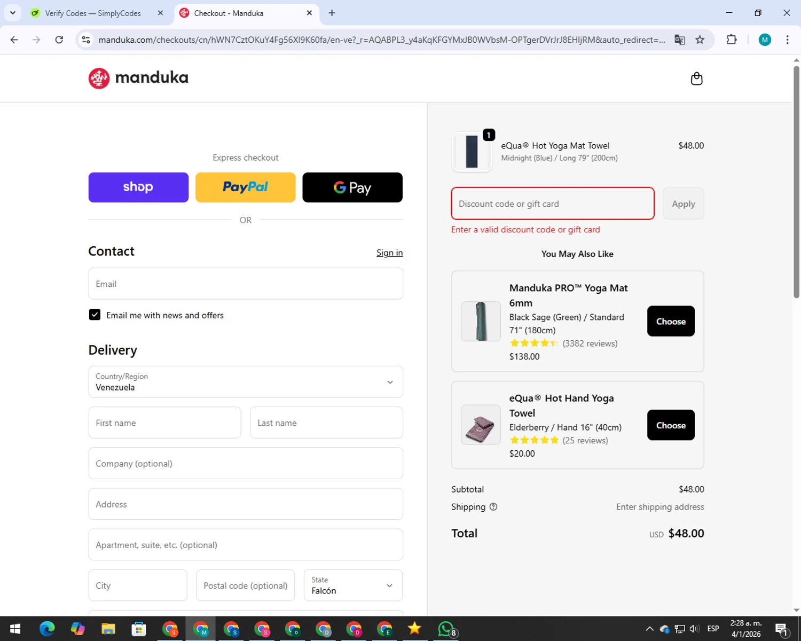Screen dimensions: 801x641
Task: Open the State dropdown showing Falcón
Action: pos(353,585)
